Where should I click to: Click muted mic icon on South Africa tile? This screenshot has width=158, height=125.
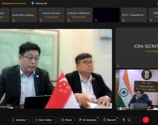coord(14,20)
